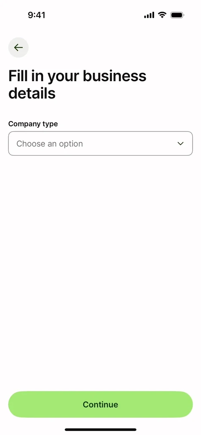Proceed by tapping the green pill button
Screen dimensions: 201x435
pos(100,404)
